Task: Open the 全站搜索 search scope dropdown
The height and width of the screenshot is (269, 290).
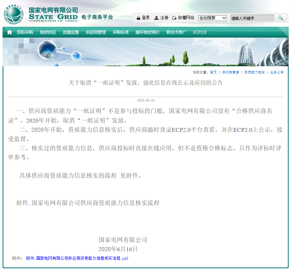Action: [212, 18]
